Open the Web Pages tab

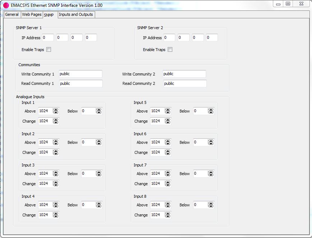click(32, 15)
